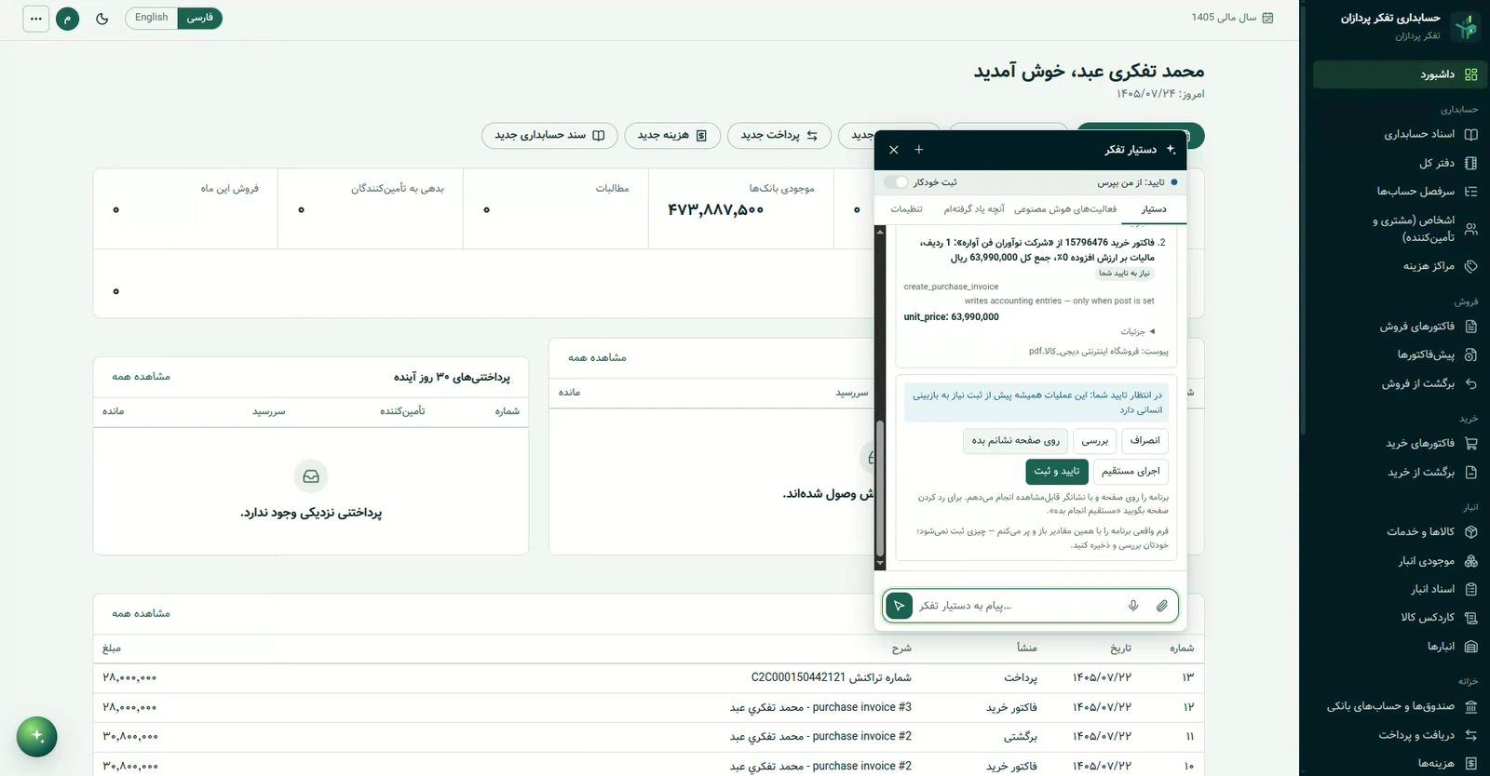Click the بررسی review button

[1095, 441]
